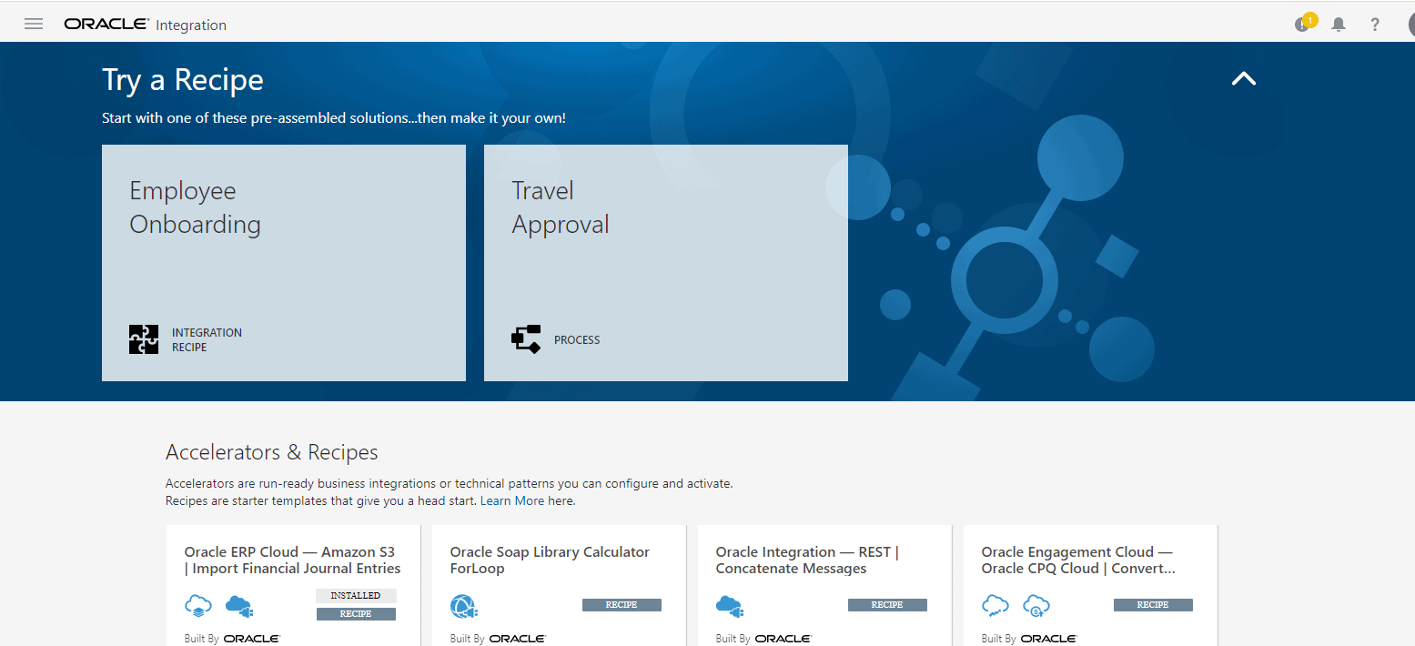Click the puzzle integration recipe icon
This screenshot has width=1415, height=646.
[144, 339]
